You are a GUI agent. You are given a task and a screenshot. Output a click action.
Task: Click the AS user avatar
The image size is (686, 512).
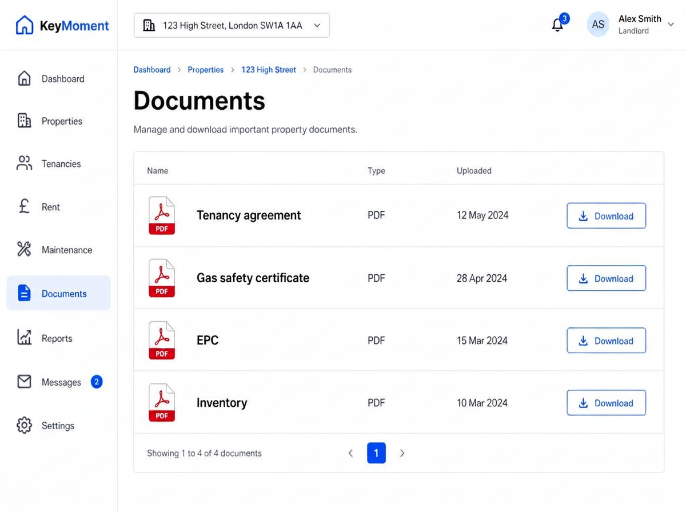[598, 25]
